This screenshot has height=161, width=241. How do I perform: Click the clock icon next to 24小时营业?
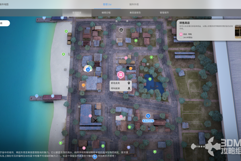(181, 37)
